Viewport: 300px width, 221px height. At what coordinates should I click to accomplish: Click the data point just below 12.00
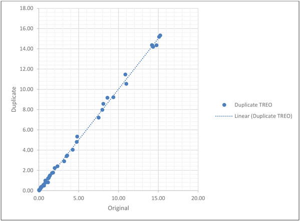click(125, 74)
